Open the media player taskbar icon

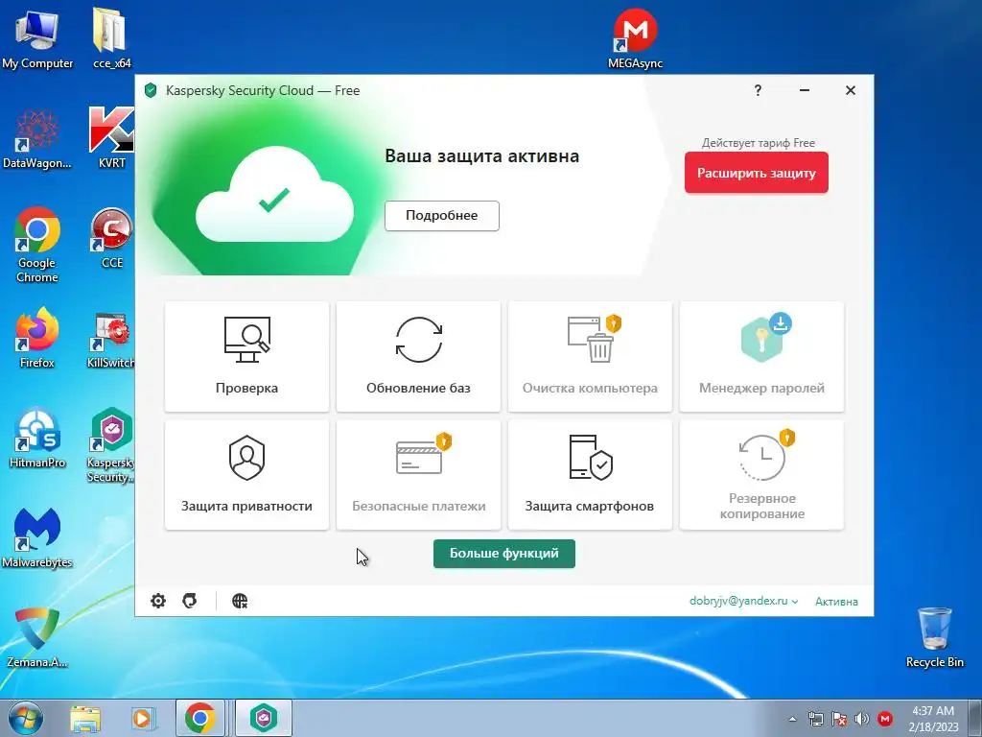tap(142, 718)
